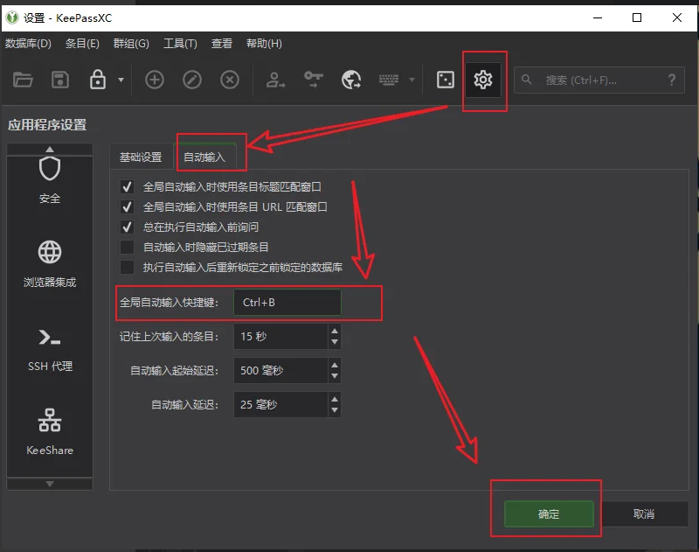Enable 自动输入时隐藏已过期条目 checkbox
This screenshot has height=552, width=699.
point(127,247)
